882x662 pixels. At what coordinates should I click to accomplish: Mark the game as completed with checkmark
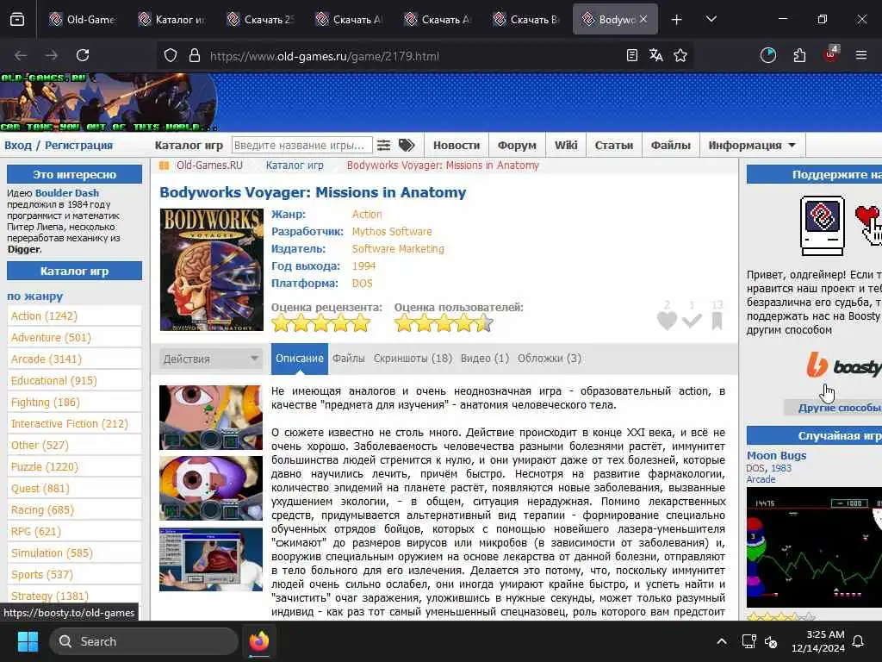click(x=692, y=321)
